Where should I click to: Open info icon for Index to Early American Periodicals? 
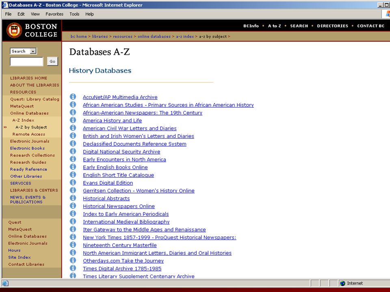73,213
